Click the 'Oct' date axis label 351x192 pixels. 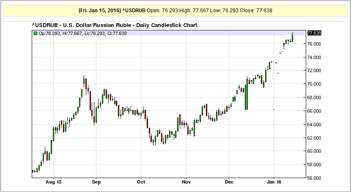pos(141,182)
